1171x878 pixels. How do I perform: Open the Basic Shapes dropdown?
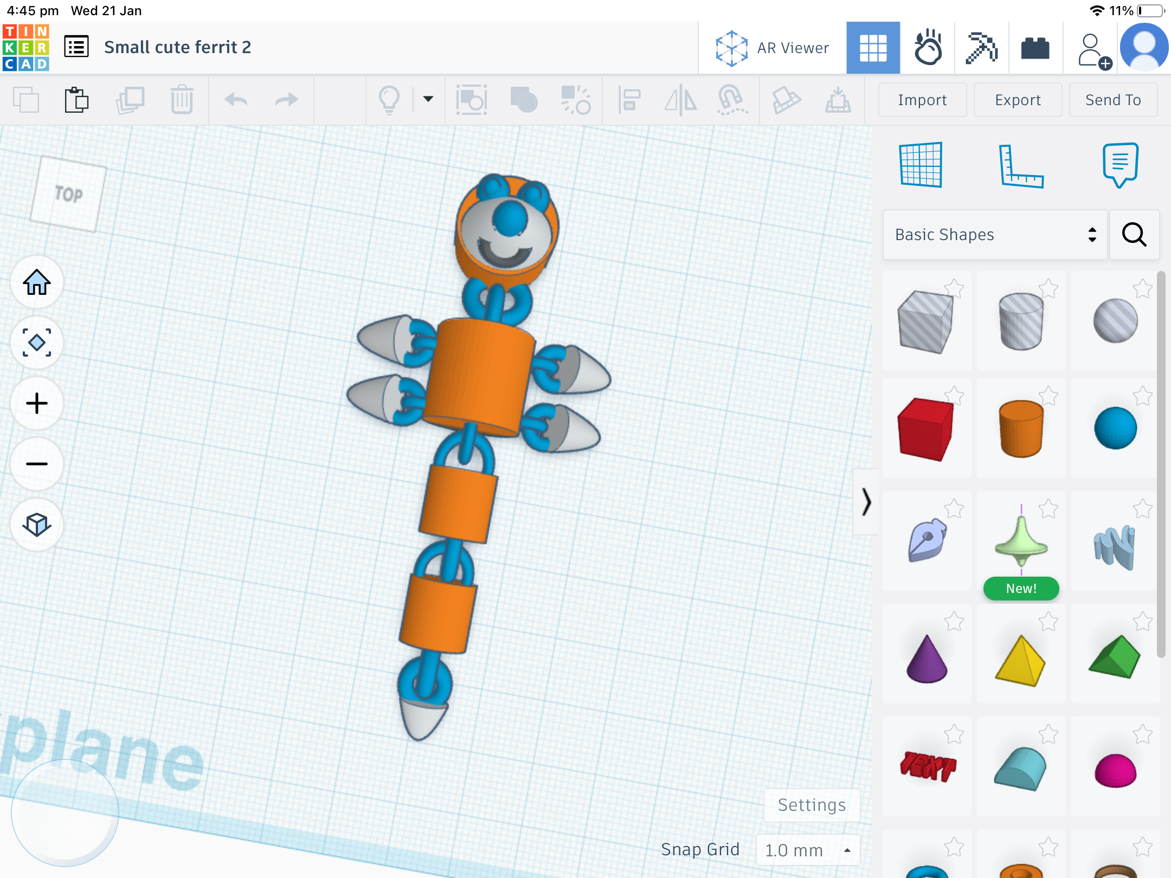tap(995, 235)
